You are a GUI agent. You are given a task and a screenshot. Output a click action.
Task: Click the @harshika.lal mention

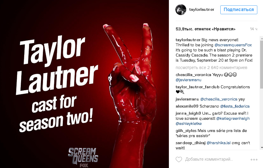click(219, 143)
